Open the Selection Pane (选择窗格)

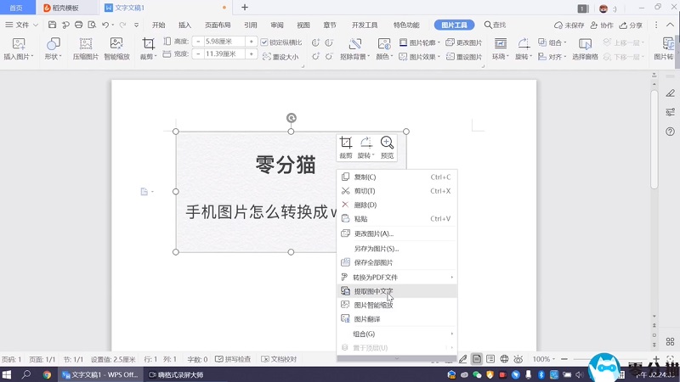(585, 48)
